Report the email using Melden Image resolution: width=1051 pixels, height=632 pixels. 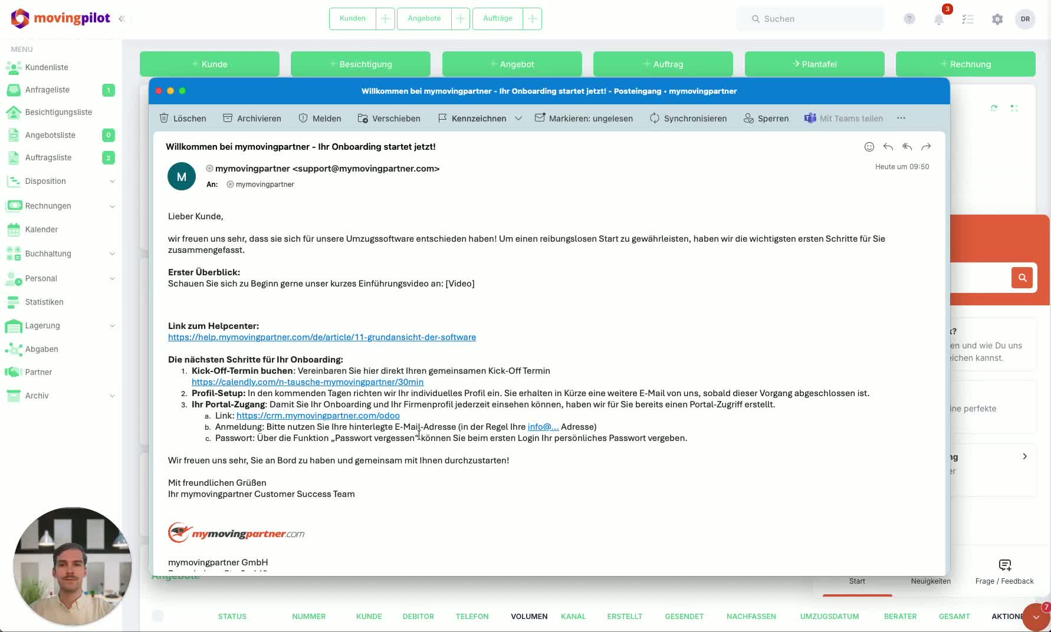click(320, 119)
